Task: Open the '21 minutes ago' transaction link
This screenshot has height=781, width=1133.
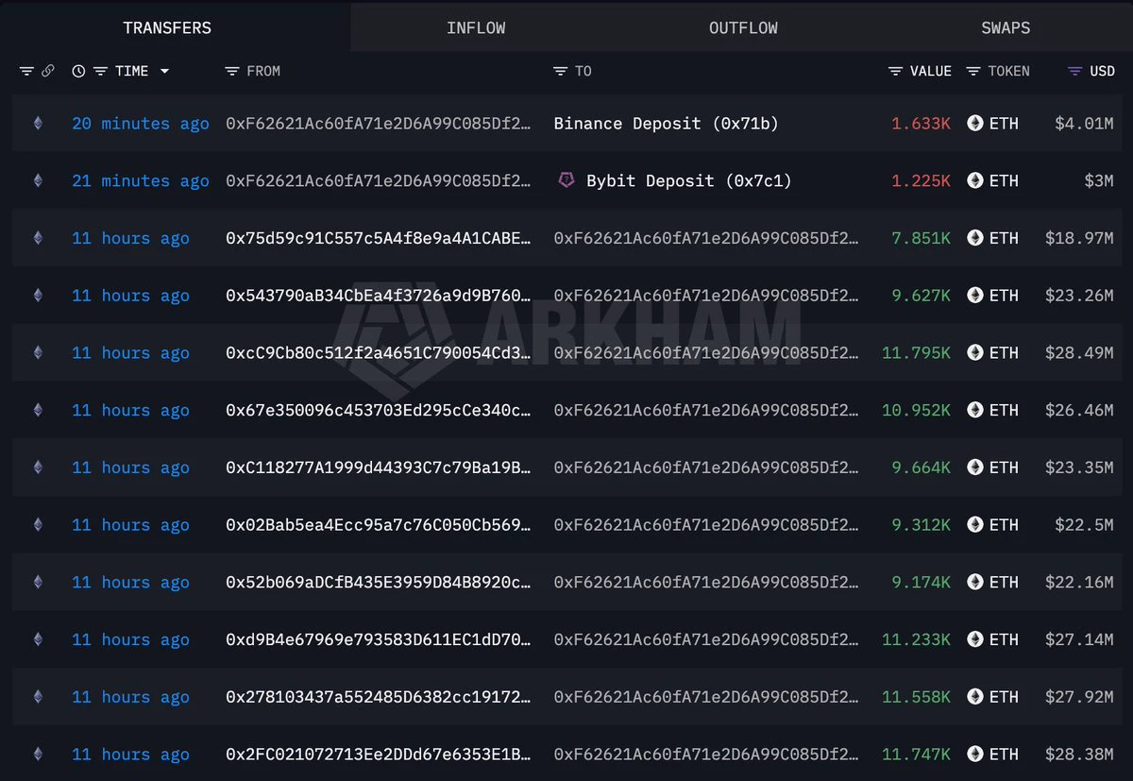Action: [141, 181]
